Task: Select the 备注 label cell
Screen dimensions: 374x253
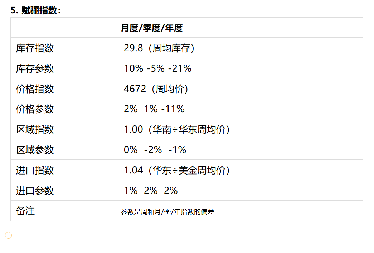Action: coord(63,211)
